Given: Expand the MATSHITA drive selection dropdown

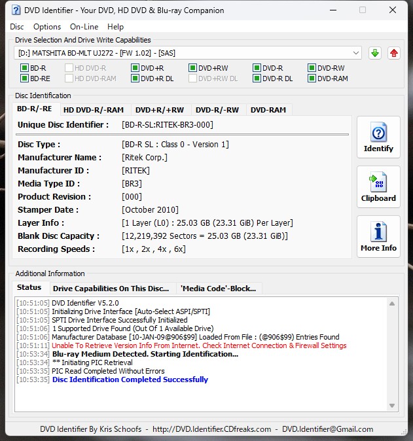Looking at the screenshot, I should (x=355, y=53).
